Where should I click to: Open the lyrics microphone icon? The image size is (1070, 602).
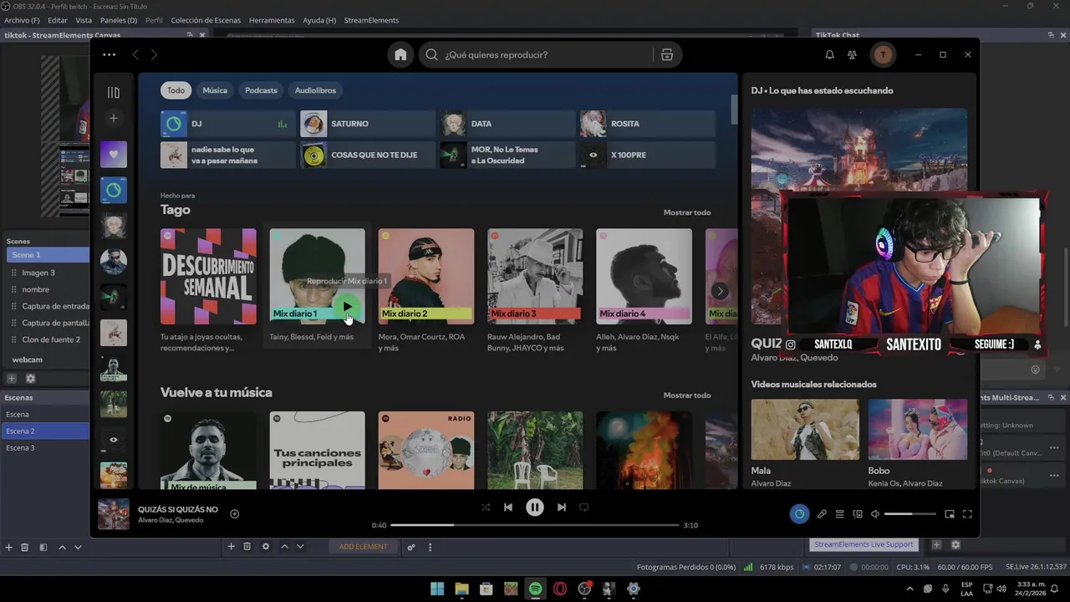click(822, 514)
